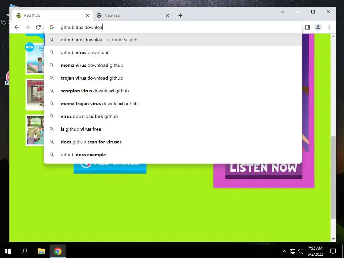The height and width of the screenshot is (258, 344).
Task: Choose suggestion 'memz virus download github'
Action: point(173,65)
